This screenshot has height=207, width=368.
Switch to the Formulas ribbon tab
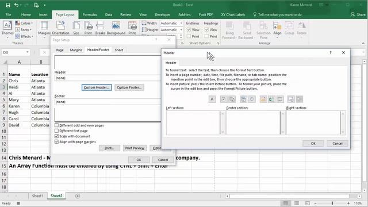(x=90, y=14)
